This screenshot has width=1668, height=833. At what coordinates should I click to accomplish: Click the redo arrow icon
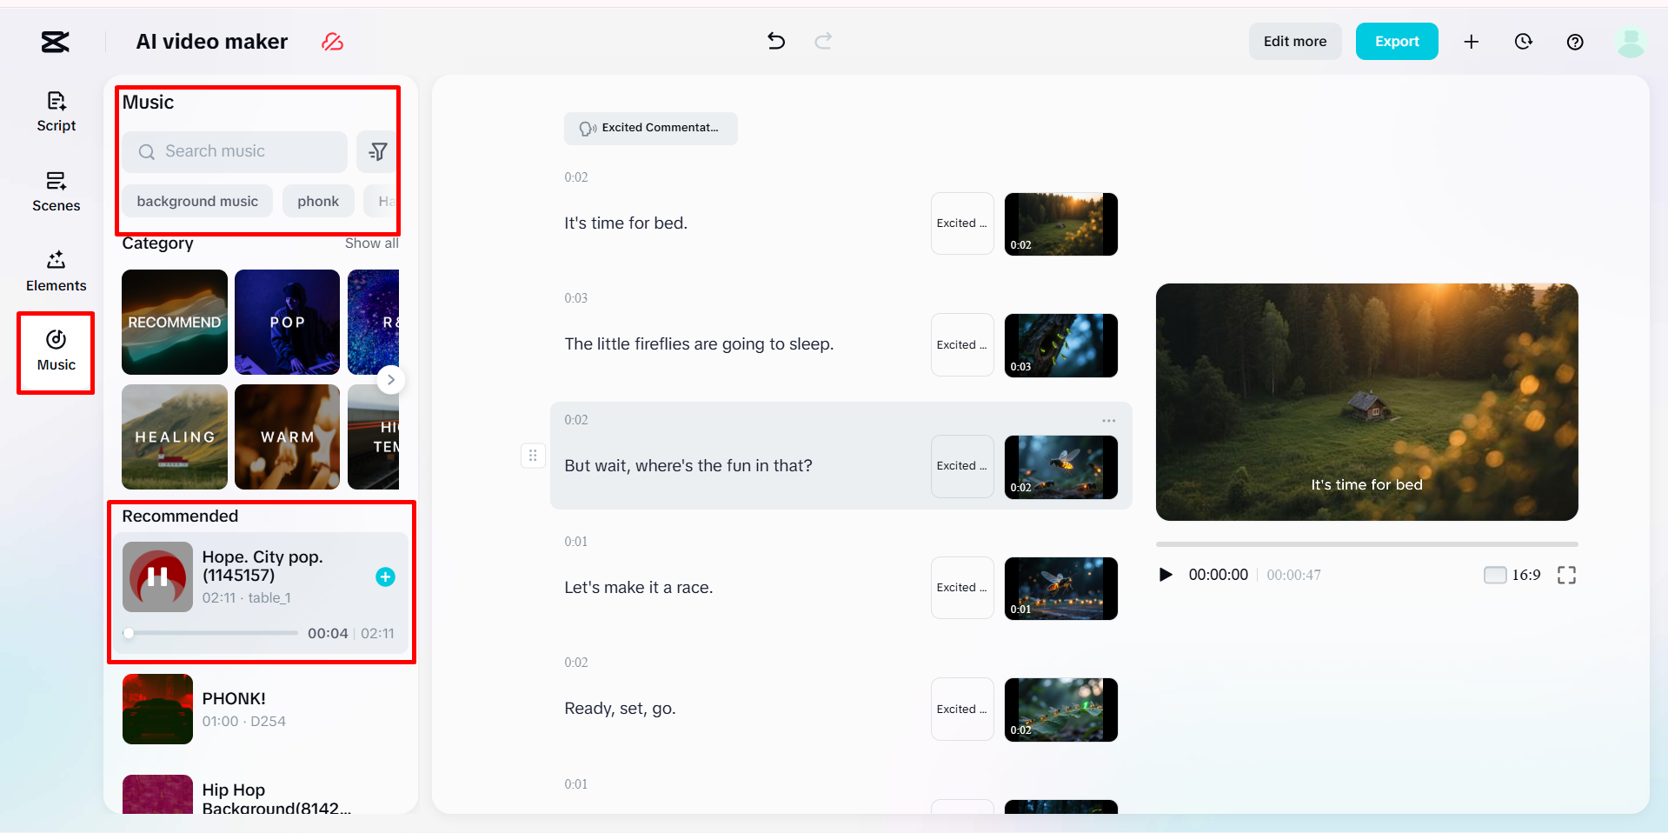point(823,41)
